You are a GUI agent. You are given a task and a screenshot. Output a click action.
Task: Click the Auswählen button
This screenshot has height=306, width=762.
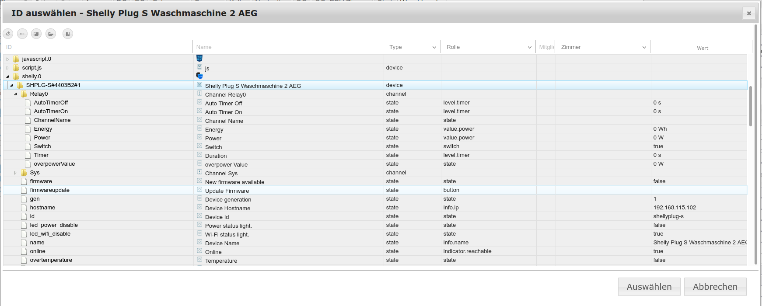click(649, 287)
